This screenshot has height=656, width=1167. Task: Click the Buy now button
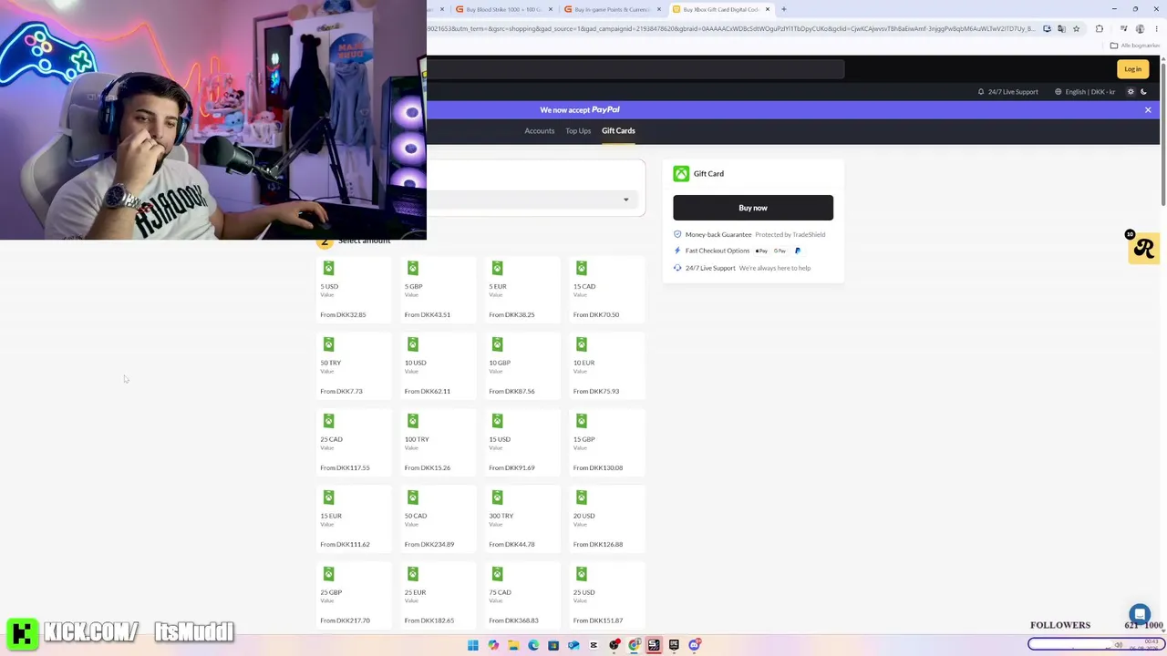click(x=753, y=208)
